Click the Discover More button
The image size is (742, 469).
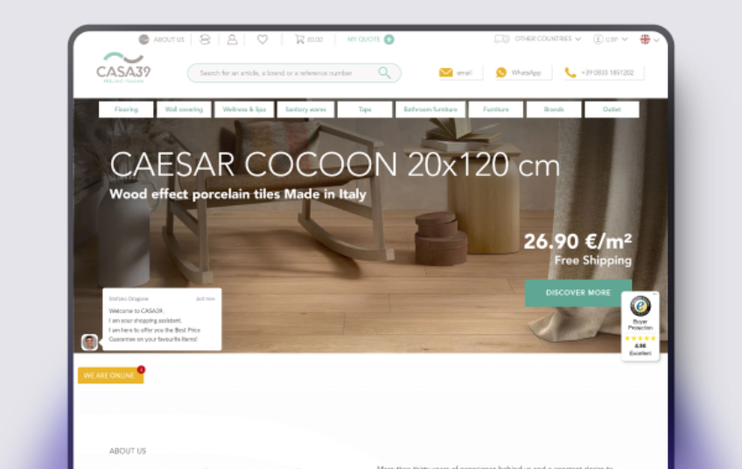pos(577,292)
